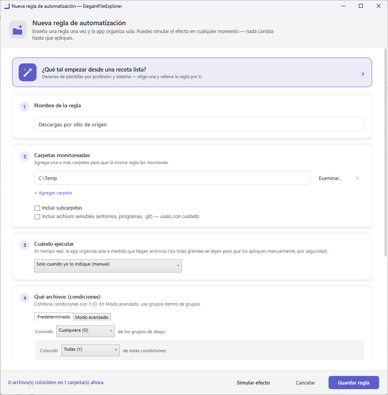This screenshot has width=388, height=395.
Task: Click the step 4 number badge
Action: pos(24,298)
